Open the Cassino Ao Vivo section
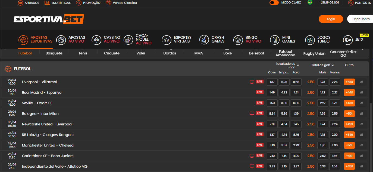 (x=106, y=40)
